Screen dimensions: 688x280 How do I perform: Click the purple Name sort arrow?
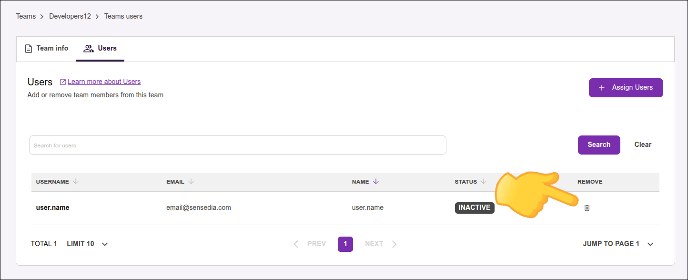click(x=376, y=182)
